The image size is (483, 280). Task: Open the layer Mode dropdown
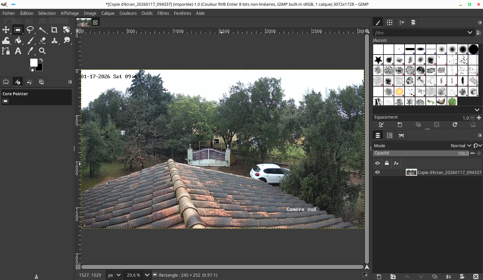point(461,146)
